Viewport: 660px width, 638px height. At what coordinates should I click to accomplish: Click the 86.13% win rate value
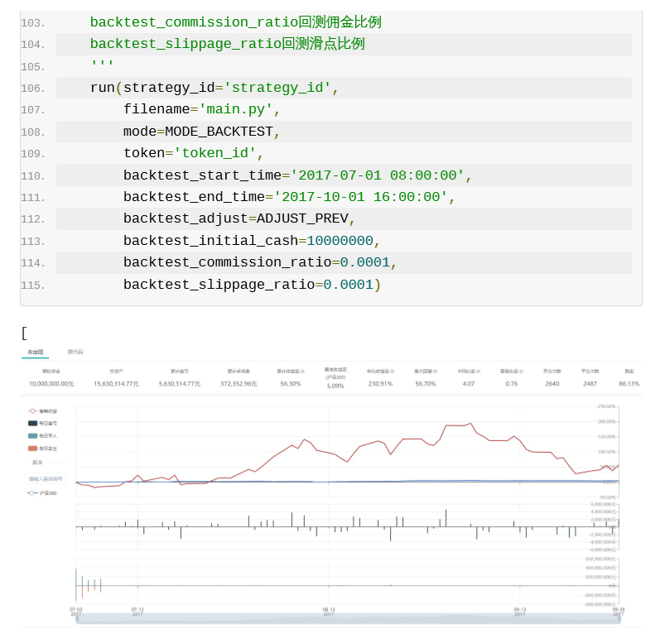(x=629, y=384)
